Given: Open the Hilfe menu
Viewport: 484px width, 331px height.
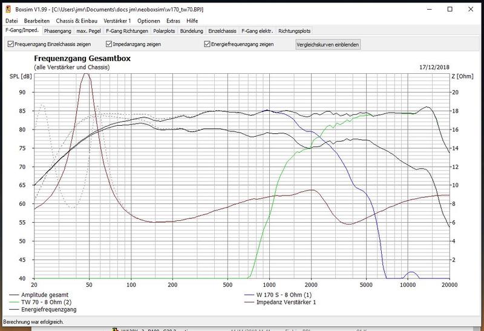Looking at the screenshot, I should pos(192,21).
